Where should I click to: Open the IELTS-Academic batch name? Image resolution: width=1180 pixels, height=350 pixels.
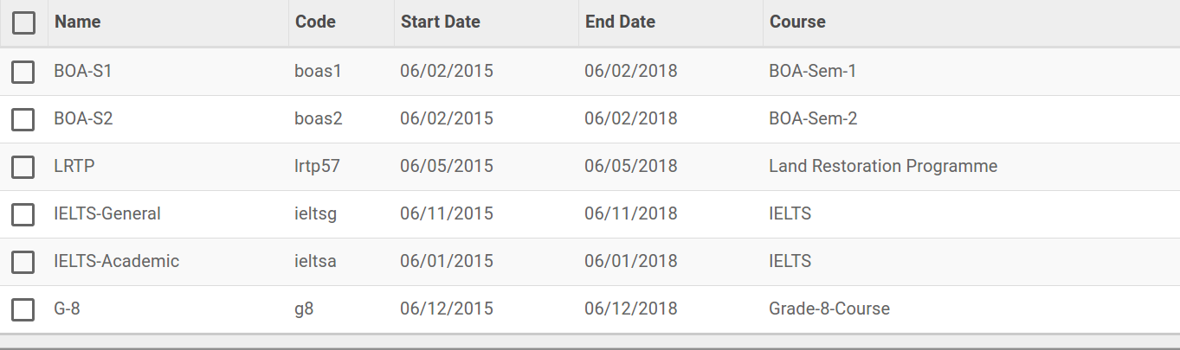117,262
